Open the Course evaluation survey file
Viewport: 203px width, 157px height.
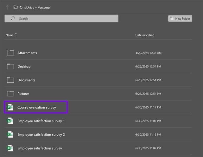37,107
